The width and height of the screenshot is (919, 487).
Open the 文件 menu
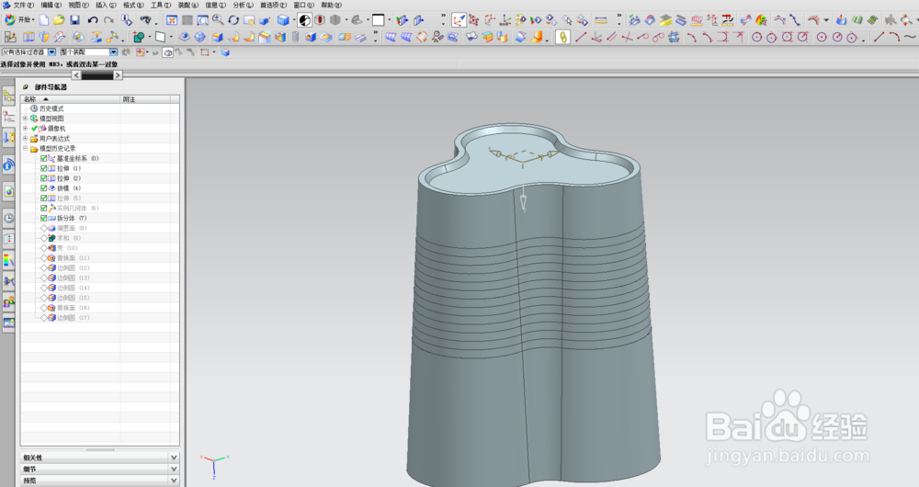tap(22, 5)
